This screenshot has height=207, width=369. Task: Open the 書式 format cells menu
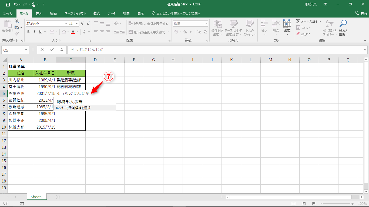(x=287, y=27)
